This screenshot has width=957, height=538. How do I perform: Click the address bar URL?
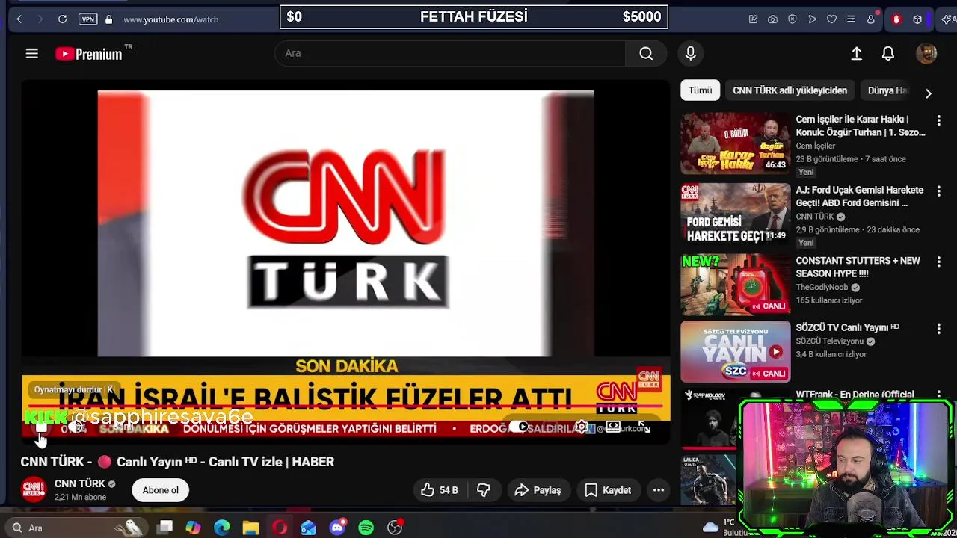[171, 19]
